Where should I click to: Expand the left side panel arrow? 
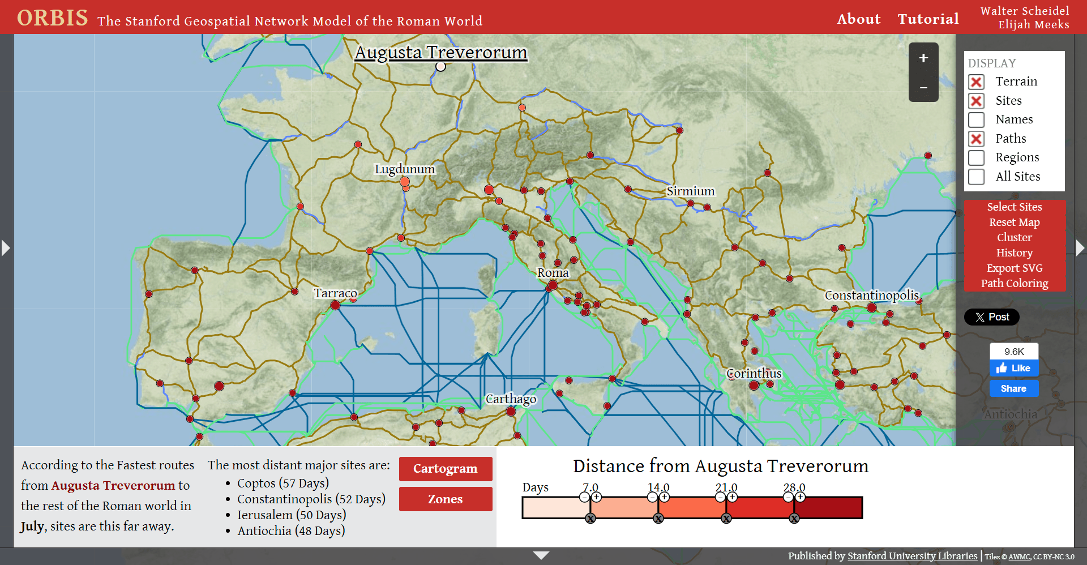6,248
